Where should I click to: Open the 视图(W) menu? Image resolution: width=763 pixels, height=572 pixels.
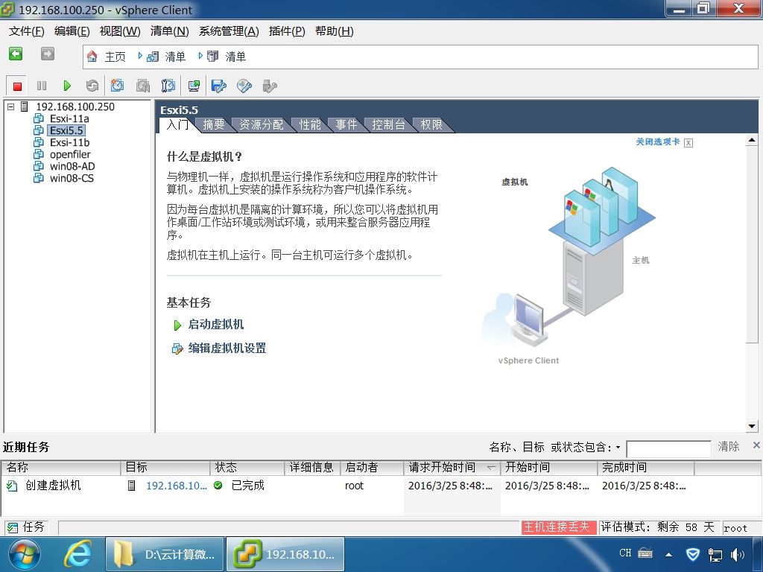120,31
